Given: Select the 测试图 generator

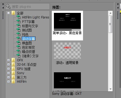Looking at the screenshot, I should [27, 30].
